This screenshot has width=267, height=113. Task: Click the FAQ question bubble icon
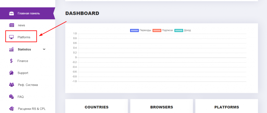click(11, 97)
